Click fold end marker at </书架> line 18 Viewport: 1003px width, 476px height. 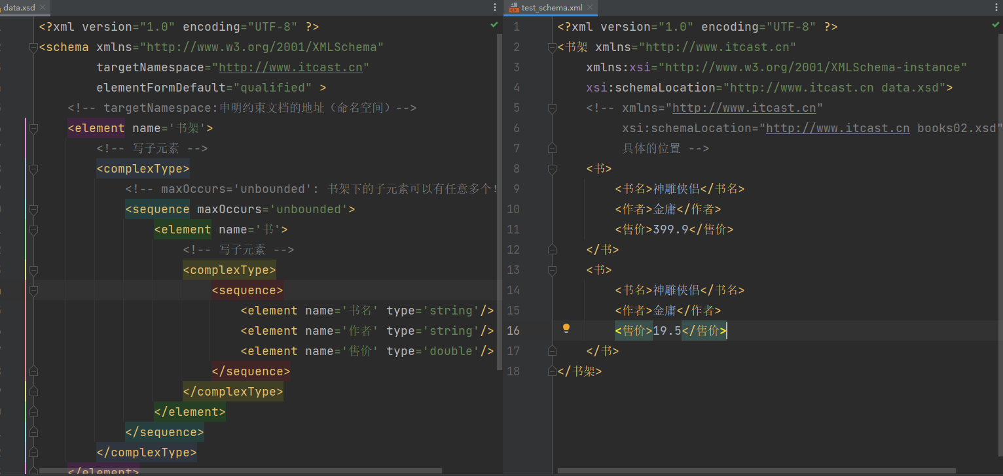point(552,371)
